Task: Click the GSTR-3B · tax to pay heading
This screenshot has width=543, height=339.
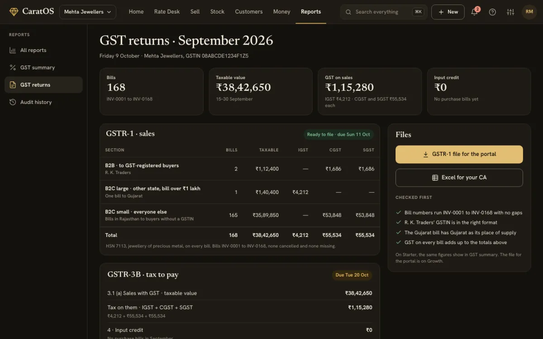Action: 143,274
